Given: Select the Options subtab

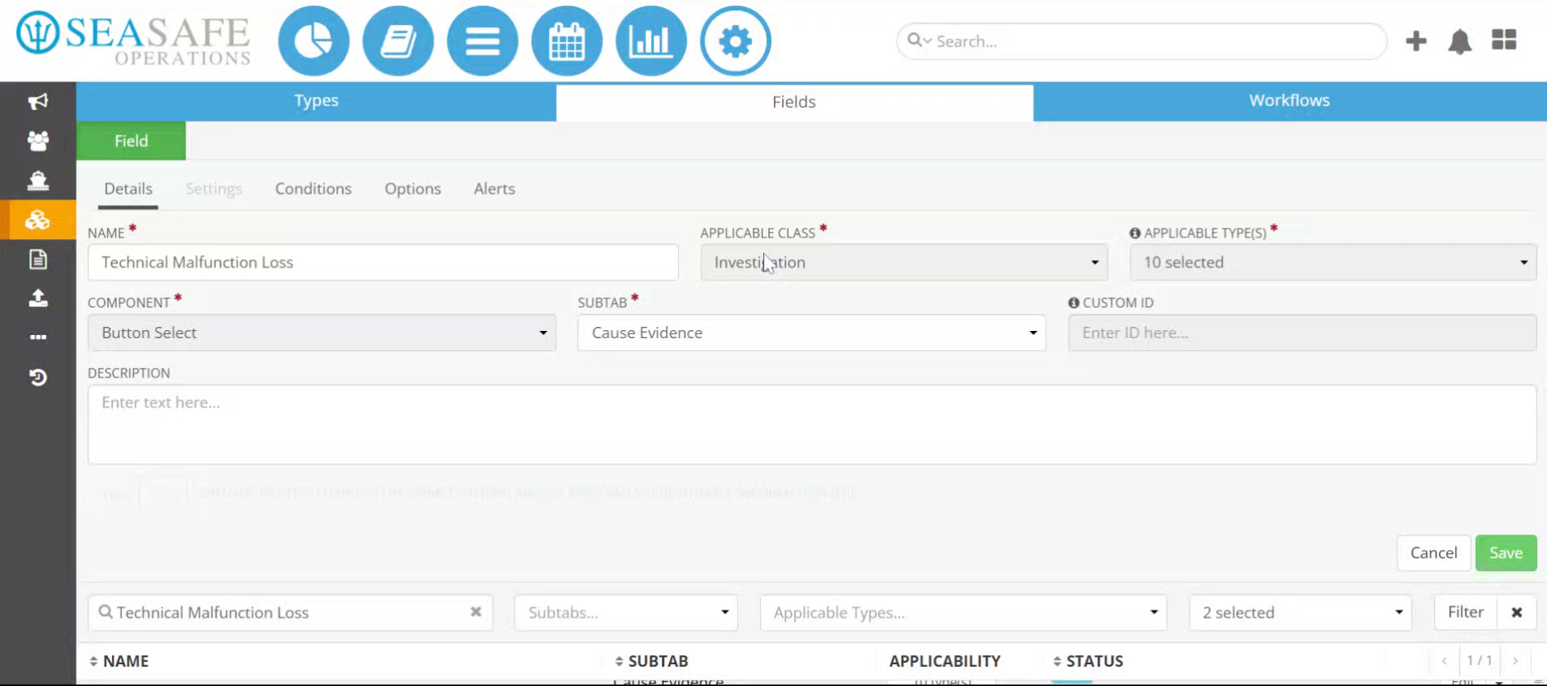Looking at the screenshot, I should click(x=413, y=188).
